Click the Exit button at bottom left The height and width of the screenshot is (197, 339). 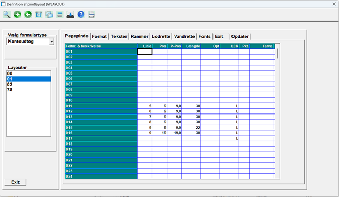coord(15,182)
